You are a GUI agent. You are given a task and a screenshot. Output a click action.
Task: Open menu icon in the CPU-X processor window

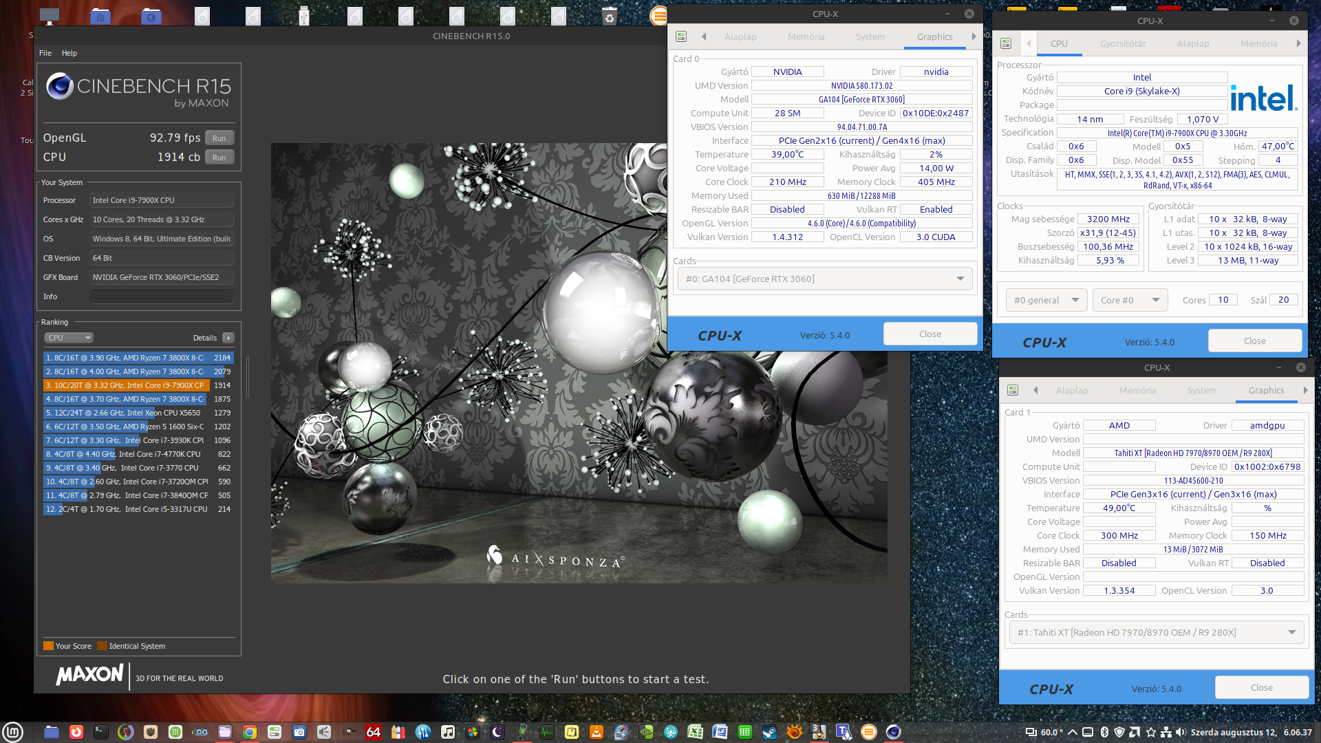coord(1006,43)
